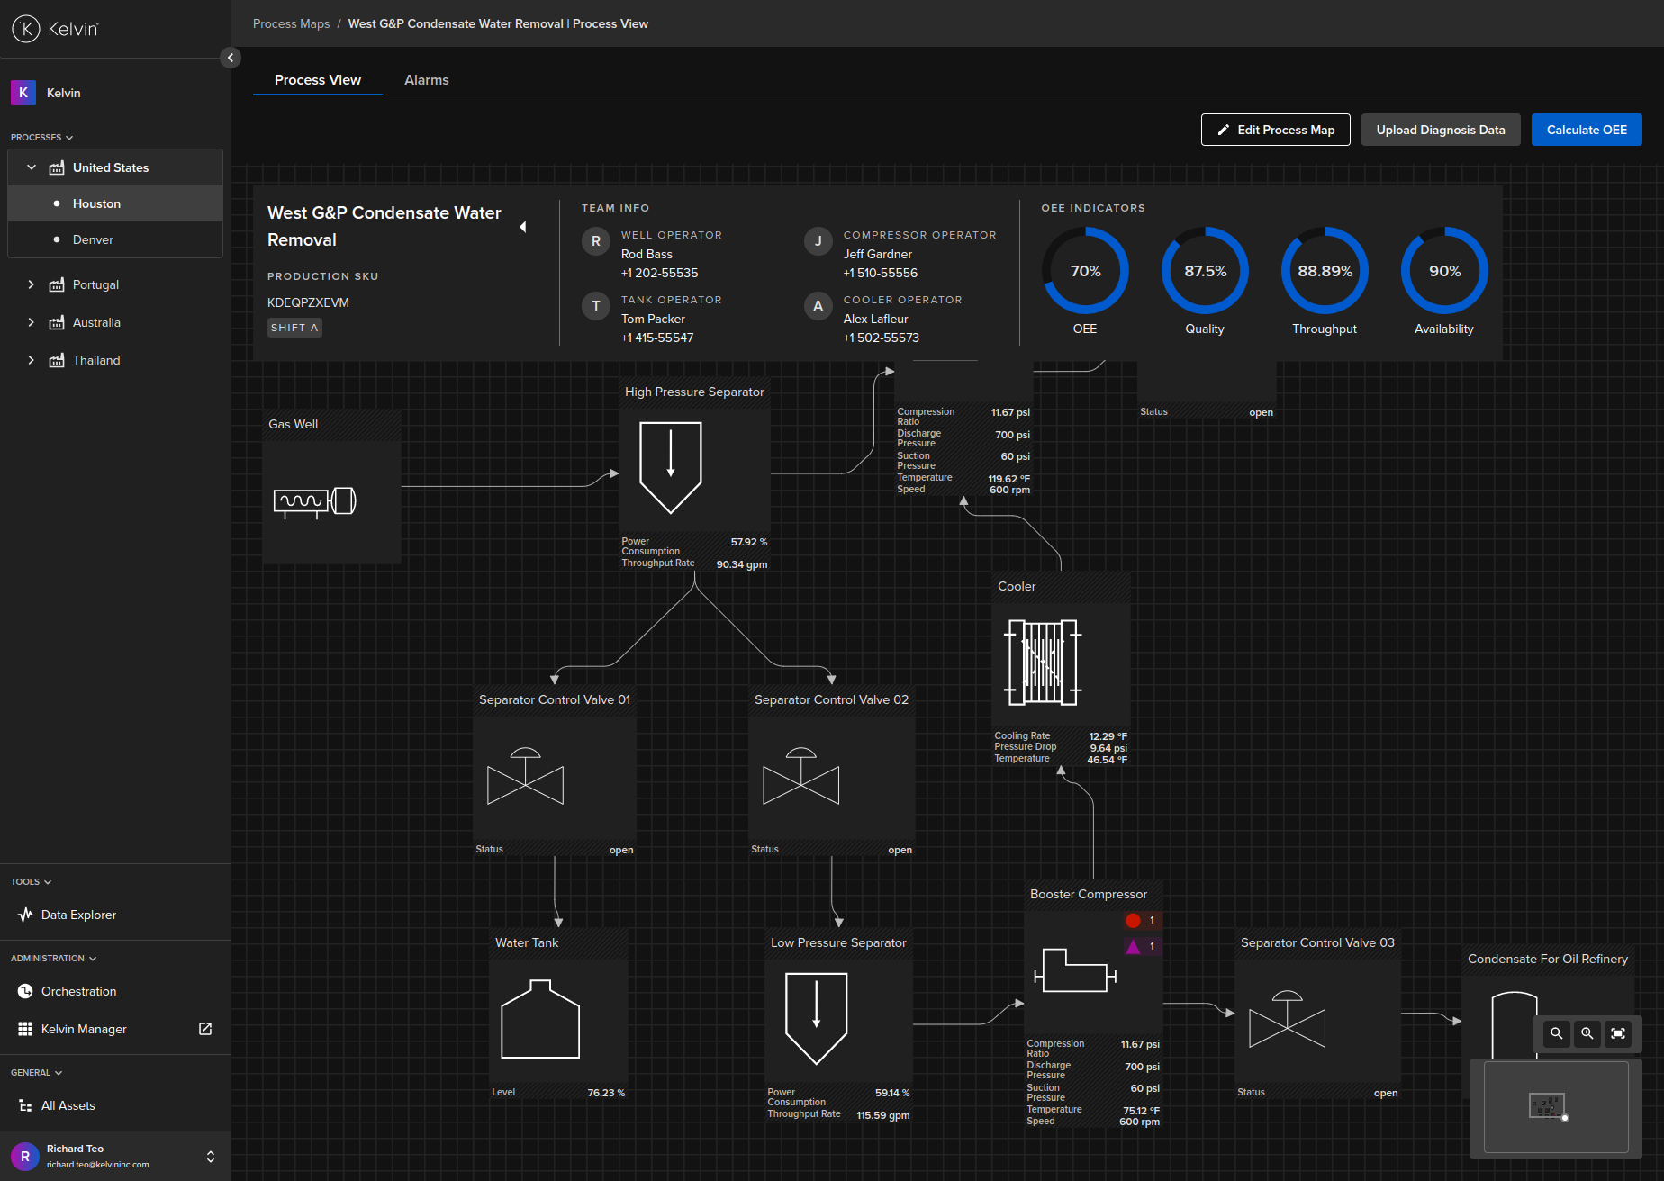This screenshot has height=1181, width=1664.
Task: Expand the Richard Teo account menu
Action: click(210, 1156)
